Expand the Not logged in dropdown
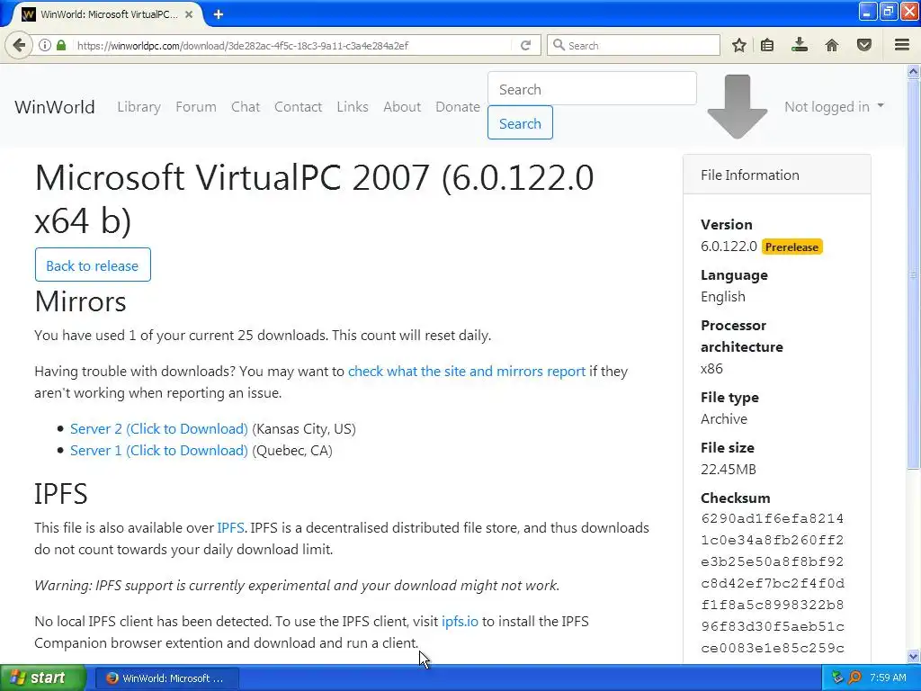This screenshot has height=691, width=921. point(834,107)
